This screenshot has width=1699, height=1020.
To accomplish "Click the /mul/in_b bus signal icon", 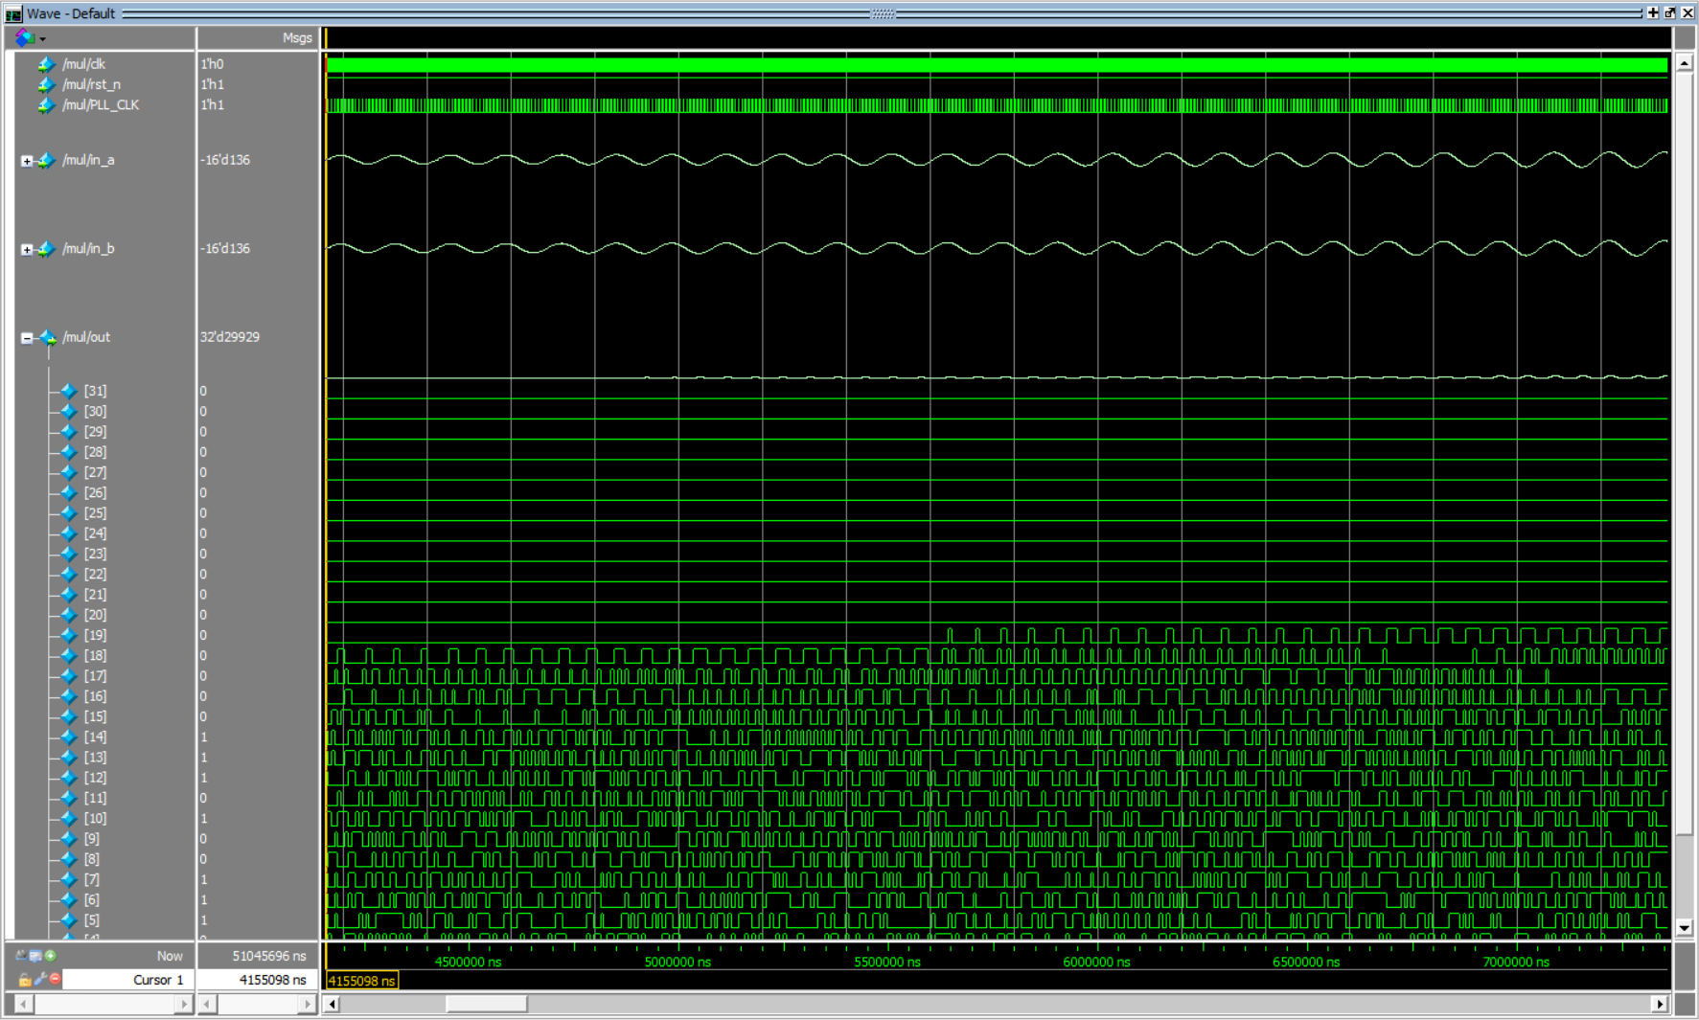I will coord(46,249).
